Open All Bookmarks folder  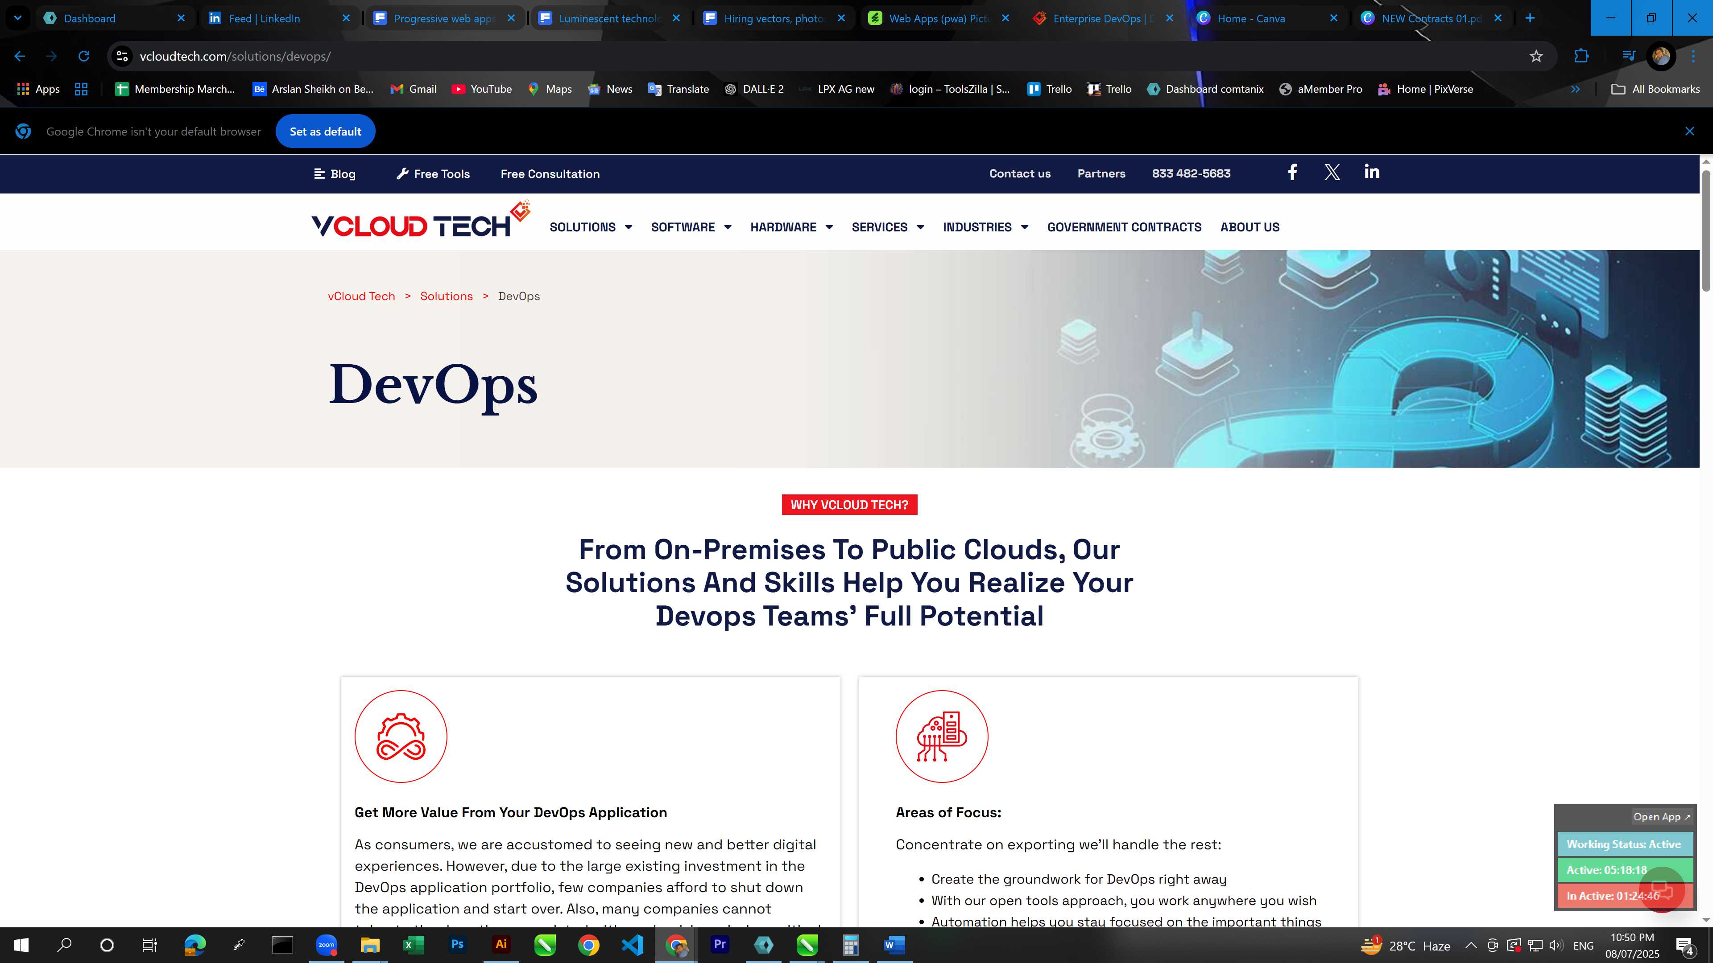click(x=1655, y=89)
